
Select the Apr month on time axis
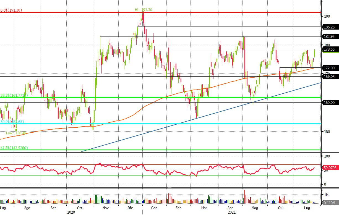(230, 208)
